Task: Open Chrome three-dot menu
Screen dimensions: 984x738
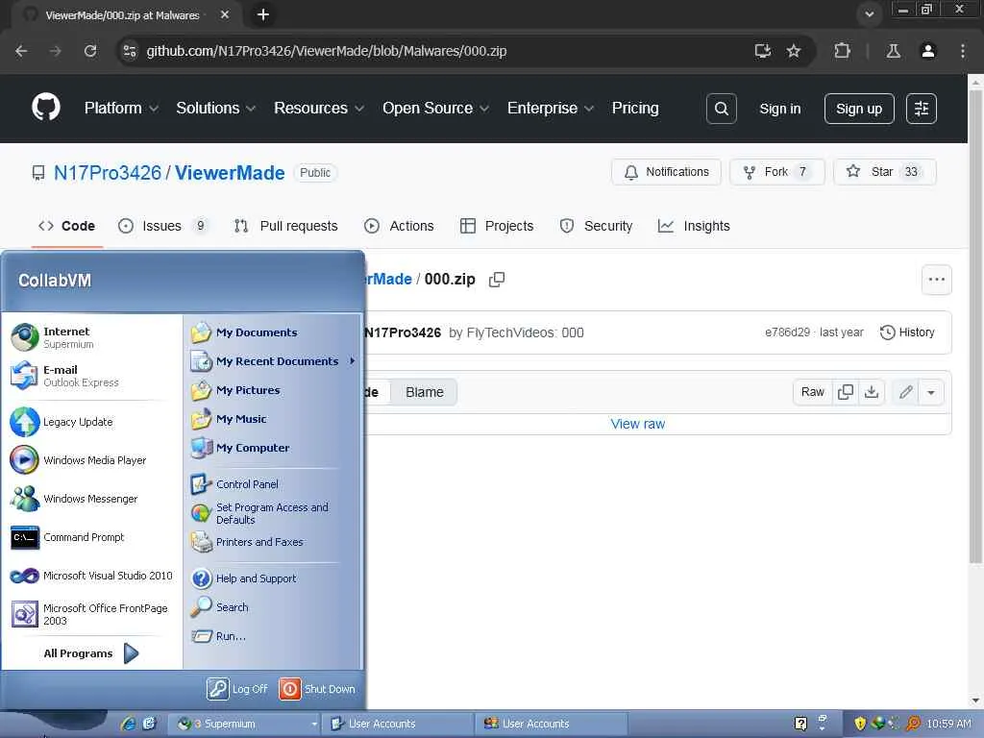Action: click(963, 51)
